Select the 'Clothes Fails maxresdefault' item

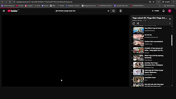[153, 42]
